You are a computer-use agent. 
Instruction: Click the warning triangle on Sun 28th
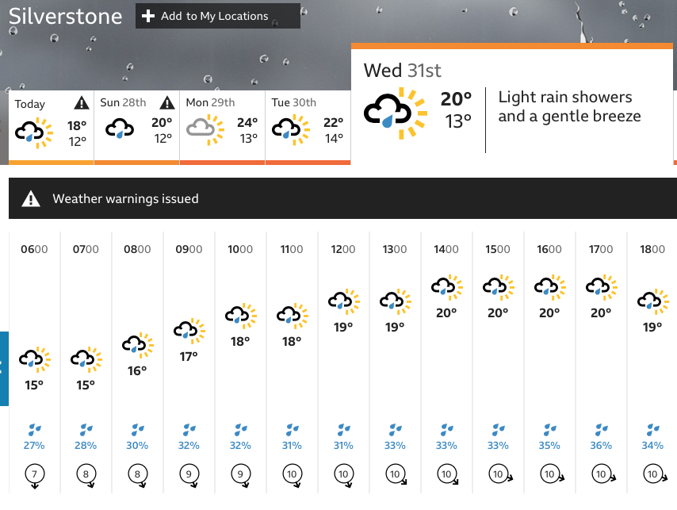pyautogui.click(x=166, y=103)
